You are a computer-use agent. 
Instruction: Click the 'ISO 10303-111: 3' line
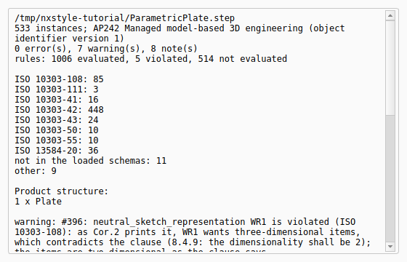(57, 89)
